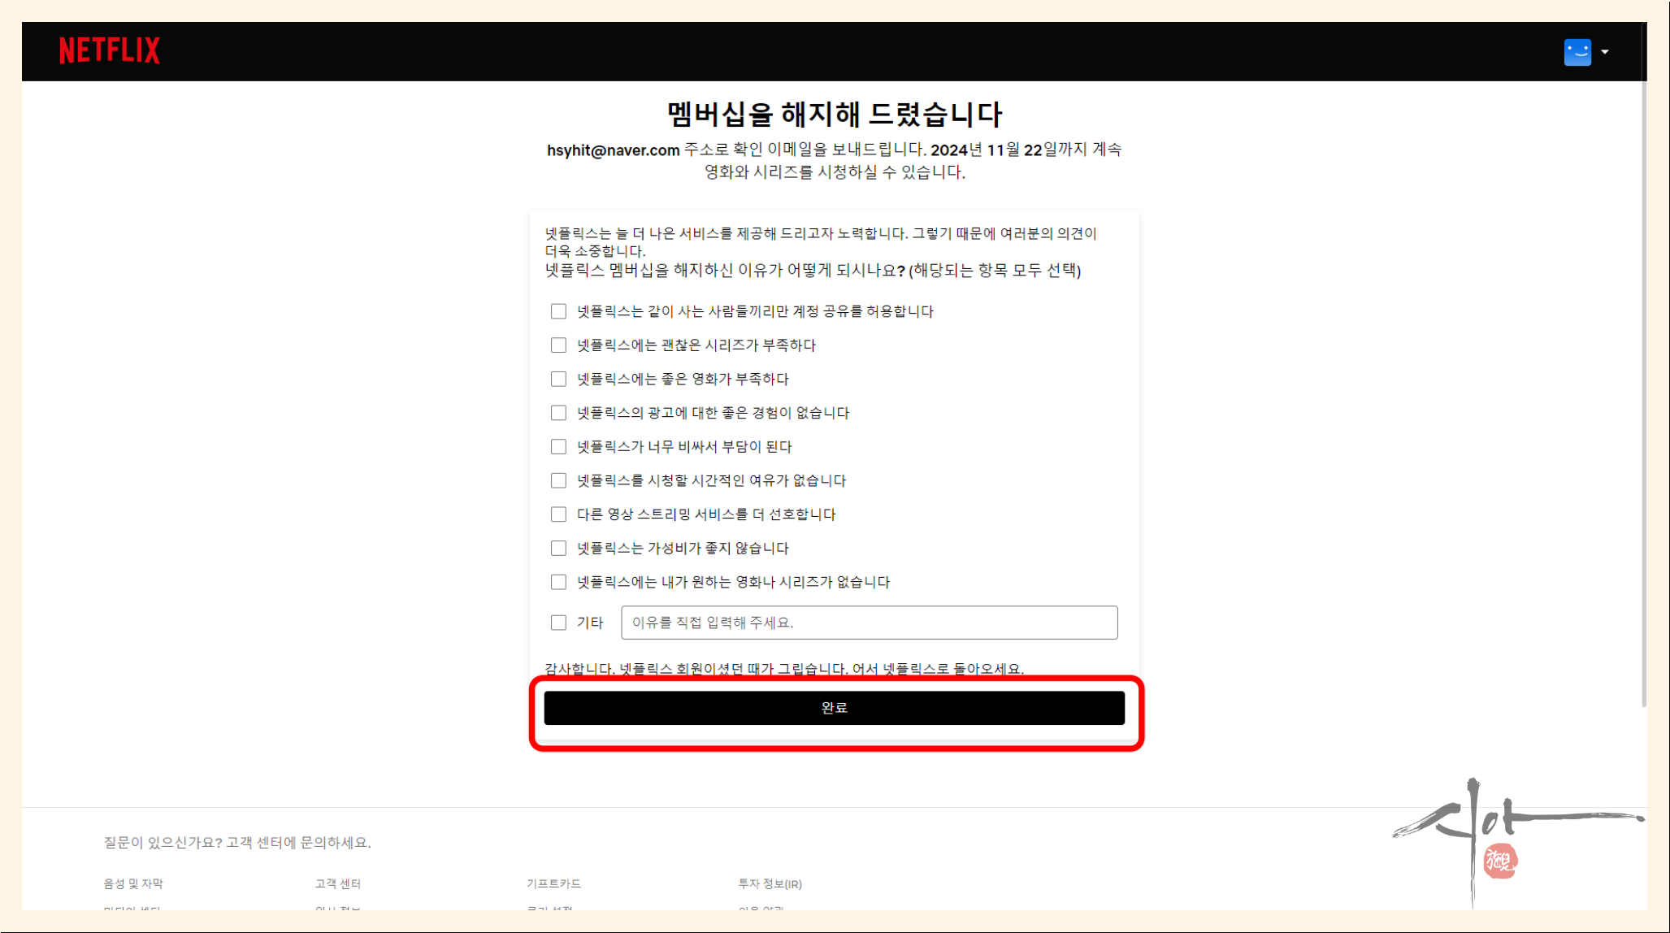Check '좋은 영화가 부족하다' reason
Screen dimensions: 1670x933
point(558,380)
